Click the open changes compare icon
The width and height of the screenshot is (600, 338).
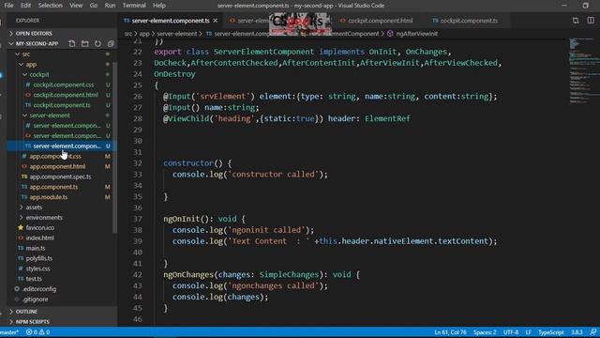[x=576, y=21]
